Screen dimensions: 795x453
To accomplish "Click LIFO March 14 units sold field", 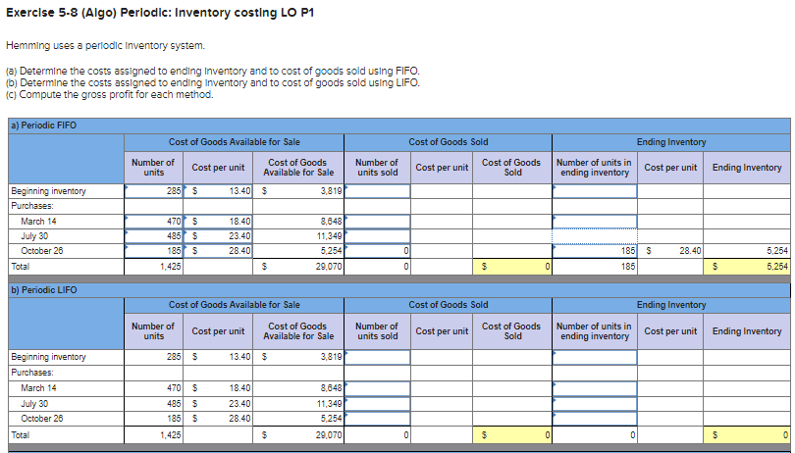I will coord(377,388).
